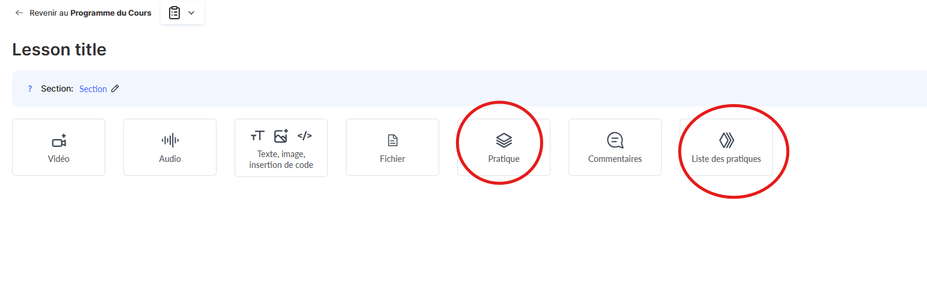Choose the Texte, image, insertion de code card
The image size is (927, 298).
[x=281, y=147]
